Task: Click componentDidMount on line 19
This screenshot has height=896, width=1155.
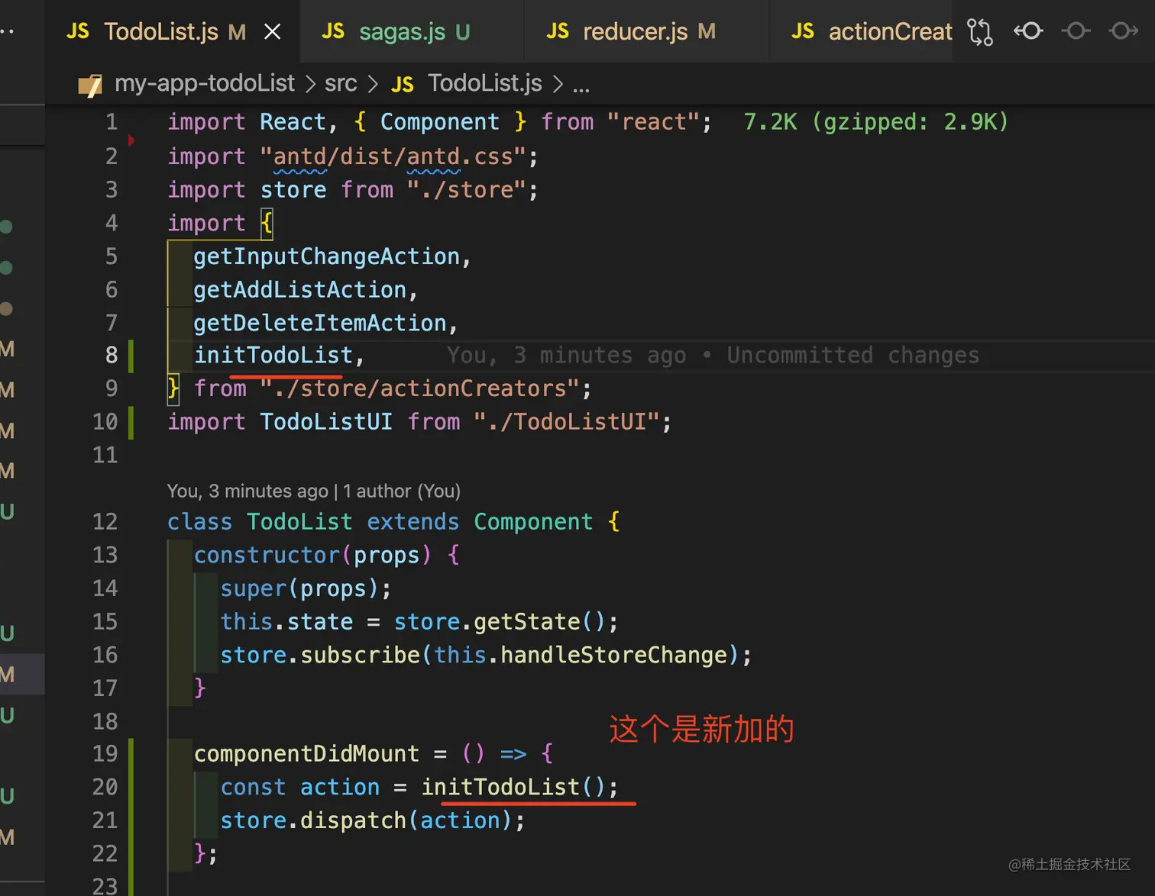Action: point(306,754)
